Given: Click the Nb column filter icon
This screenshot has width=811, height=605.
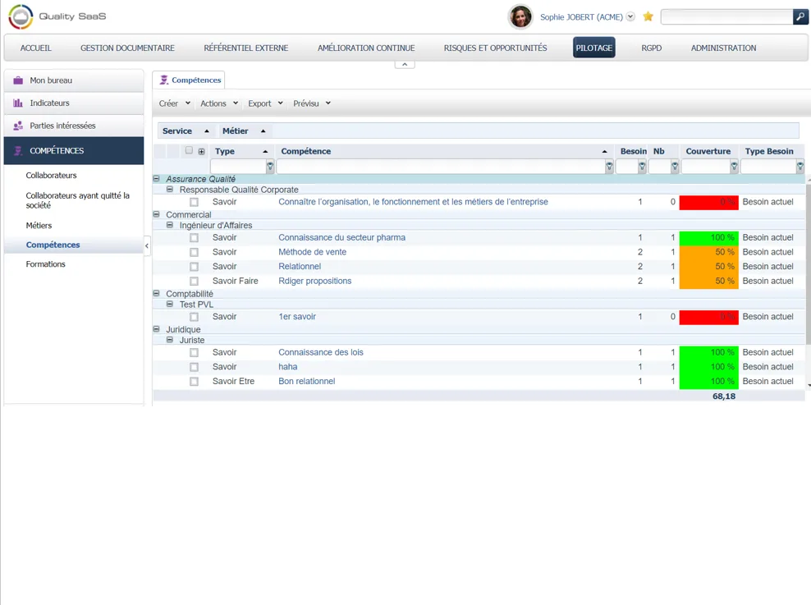Looking at the screenshot, I should (x=675, y=167).
